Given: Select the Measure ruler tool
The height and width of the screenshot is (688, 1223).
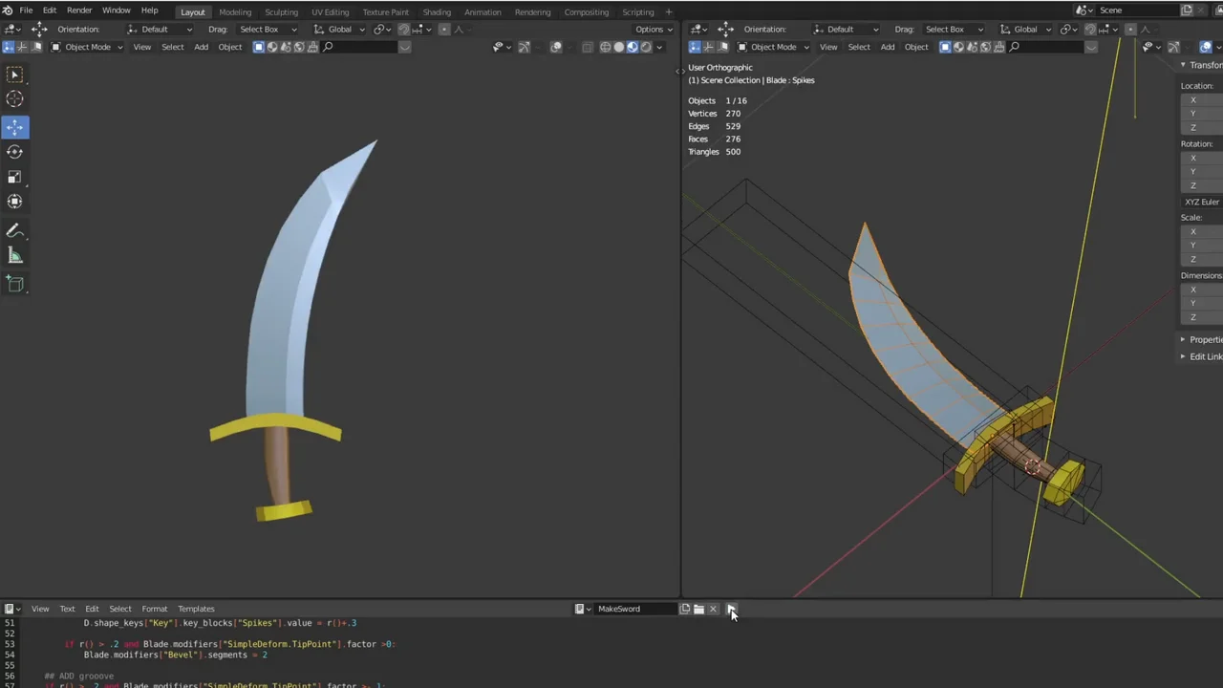Looking at the screenshot, I should [x=14, y=255].
